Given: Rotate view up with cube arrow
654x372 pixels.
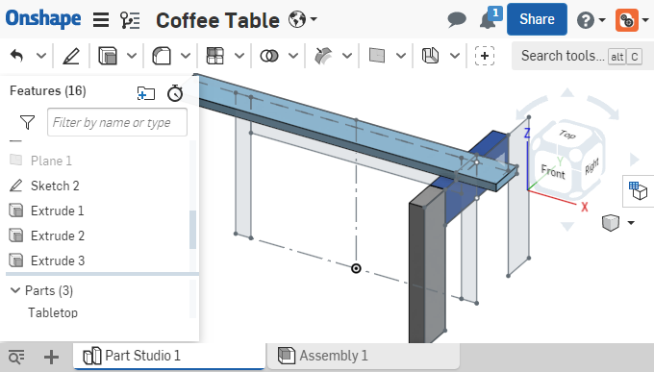Looking at the screenshot, I should 566,92.
